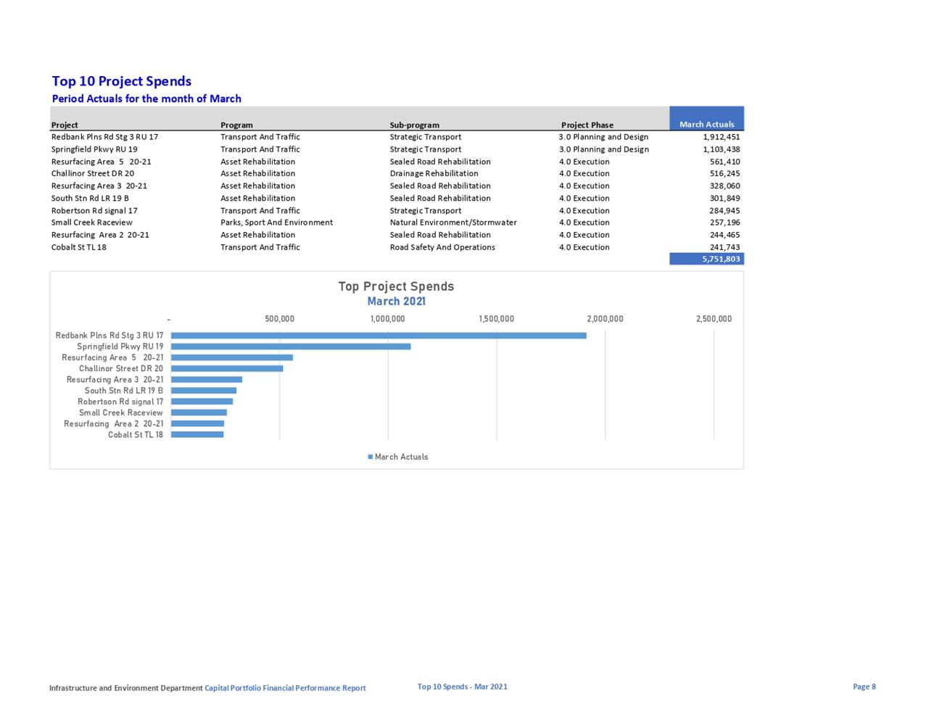926x709 pixels.
Task: Select the Top 10 Project Spends heading
Action: pos(122,81)
